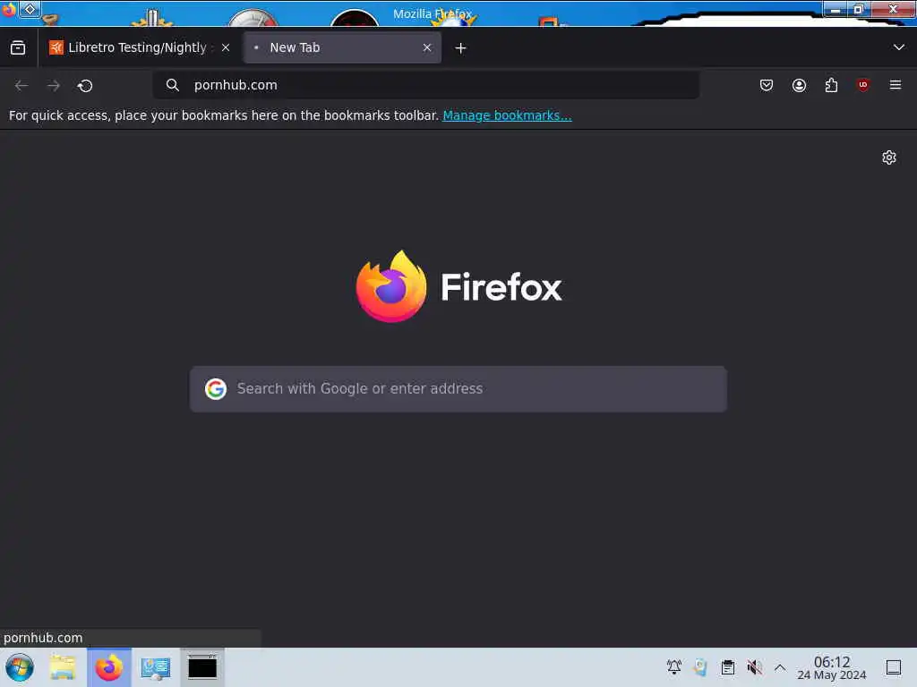This screenshot has height=687, width=917.
Task: Open the terminal window taskbar icon
Action: click(202, 667)
